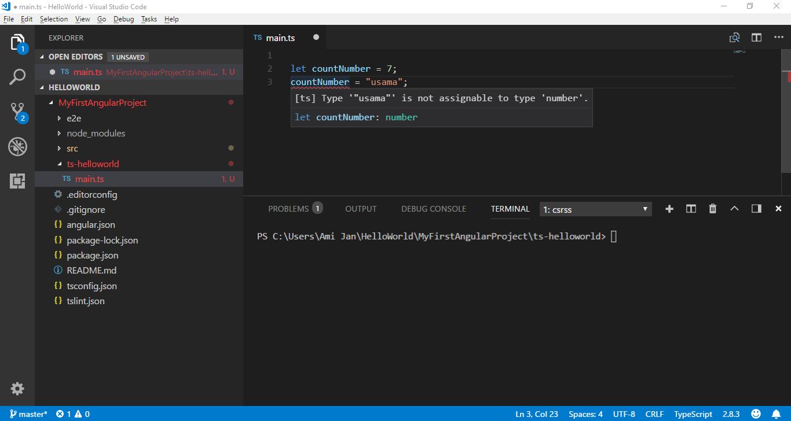Click the editor vertical scrollbar

[787, 110]
